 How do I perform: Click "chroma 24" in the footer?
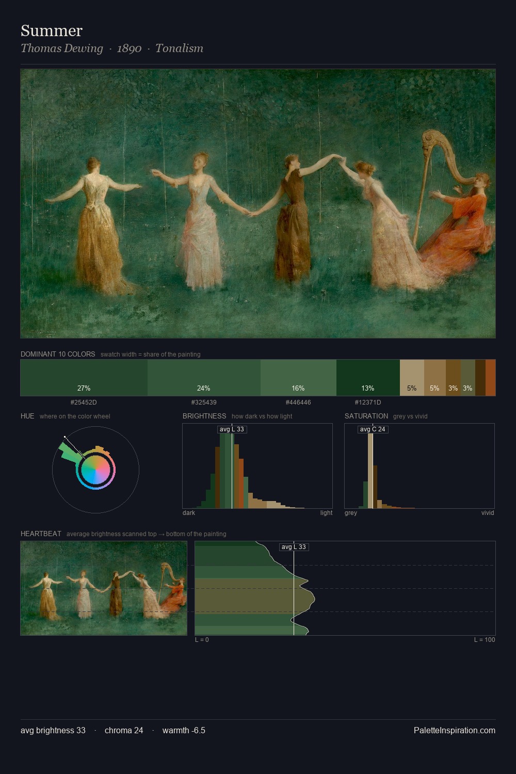coord(124,730)
